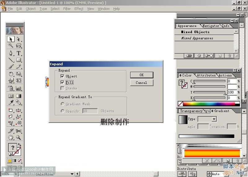The width and height of the screenshot is (248, 177).
Task: Expand Color palette options via double arrow
Action: point(180,75)
